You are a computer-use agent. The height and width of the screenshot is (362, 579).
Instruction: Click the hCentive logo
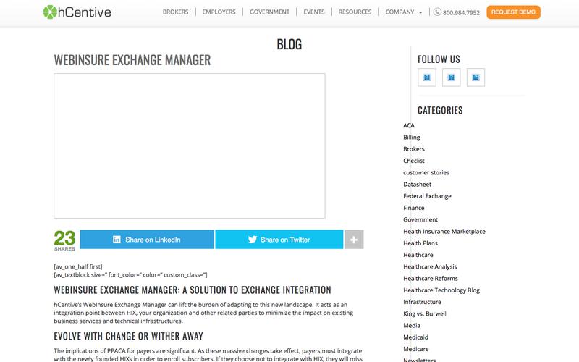coord(77,12)
